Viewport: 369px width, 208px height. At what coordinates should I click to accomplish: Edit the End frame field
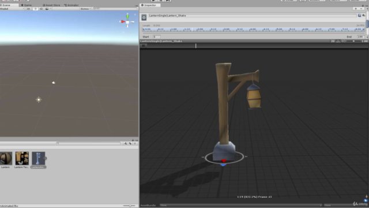point(360,37)
